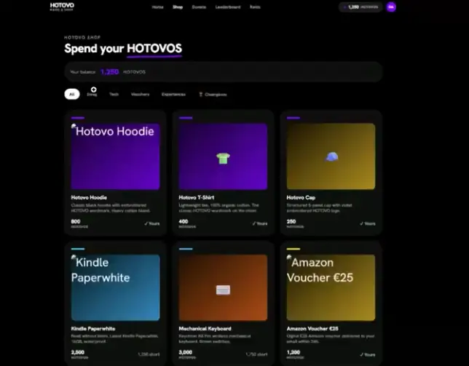Click the Hoodie card description text

coord(111,208)
